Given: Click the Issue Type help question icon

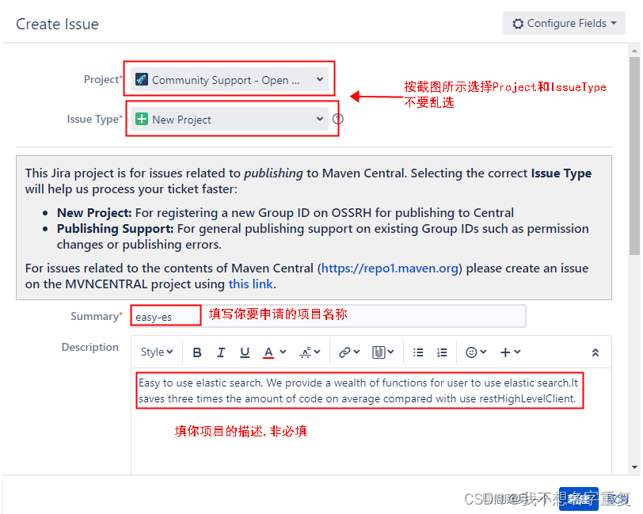Looking at the screenshot, I should pyautogui.click(x=338, y=119).
